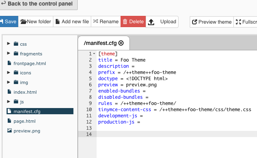Select the fragments folder
The image size is (257, 158).
click(x=31, y=54)
